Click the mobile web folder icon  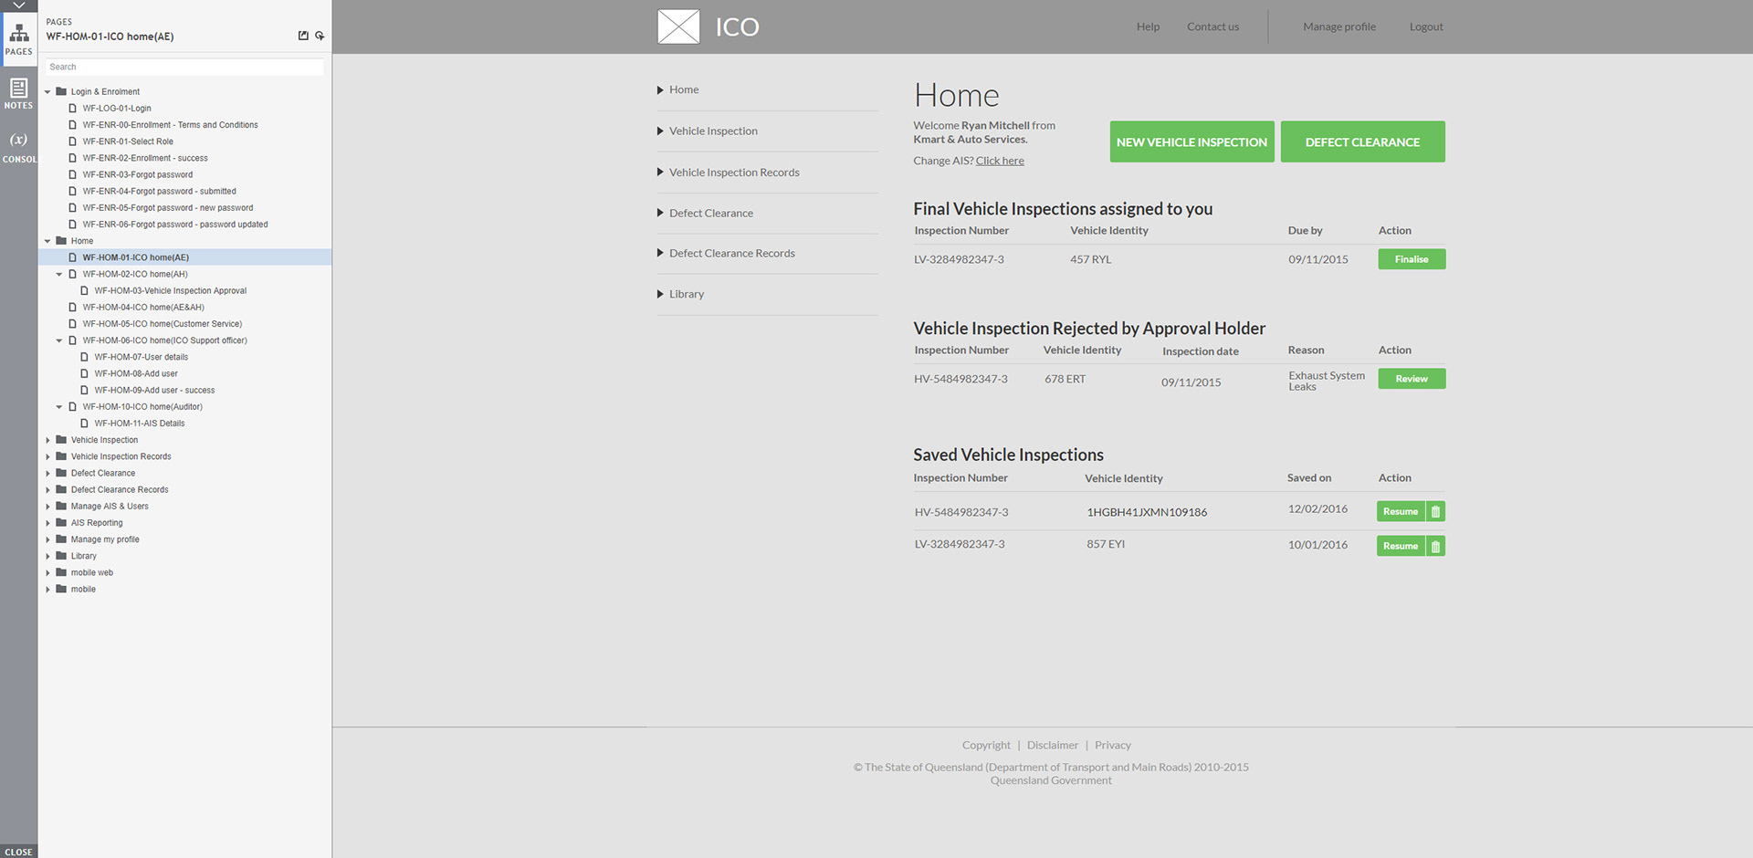(x=61, y=572)
